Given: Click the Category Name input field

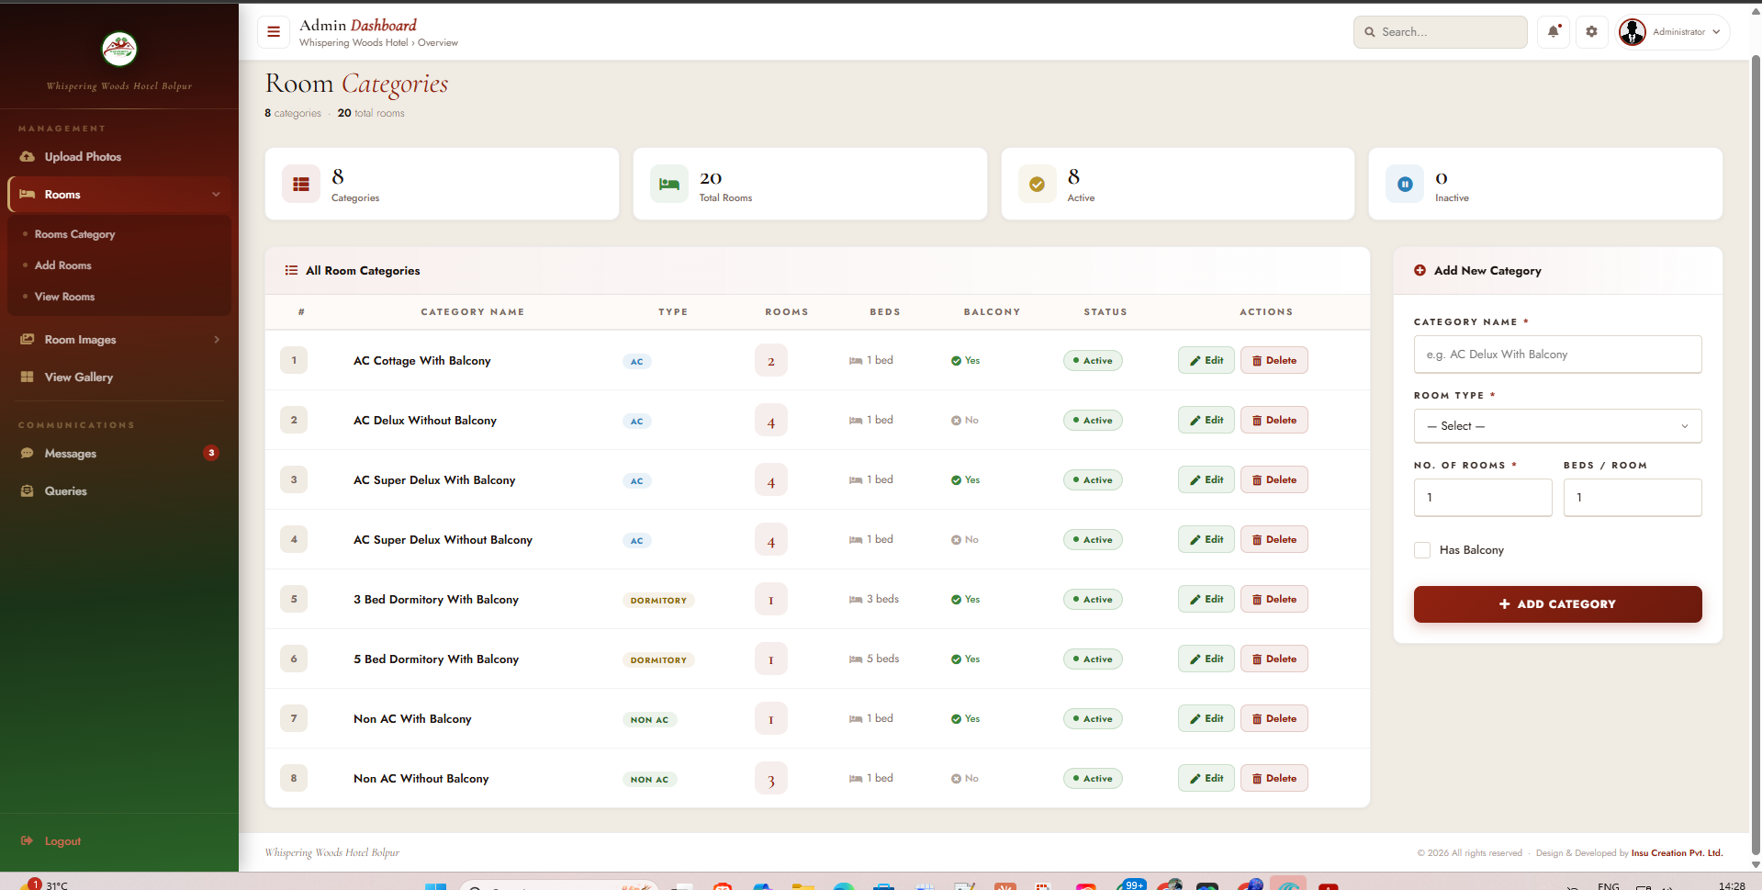Looking at the screenshot, I should [1557, 355].
